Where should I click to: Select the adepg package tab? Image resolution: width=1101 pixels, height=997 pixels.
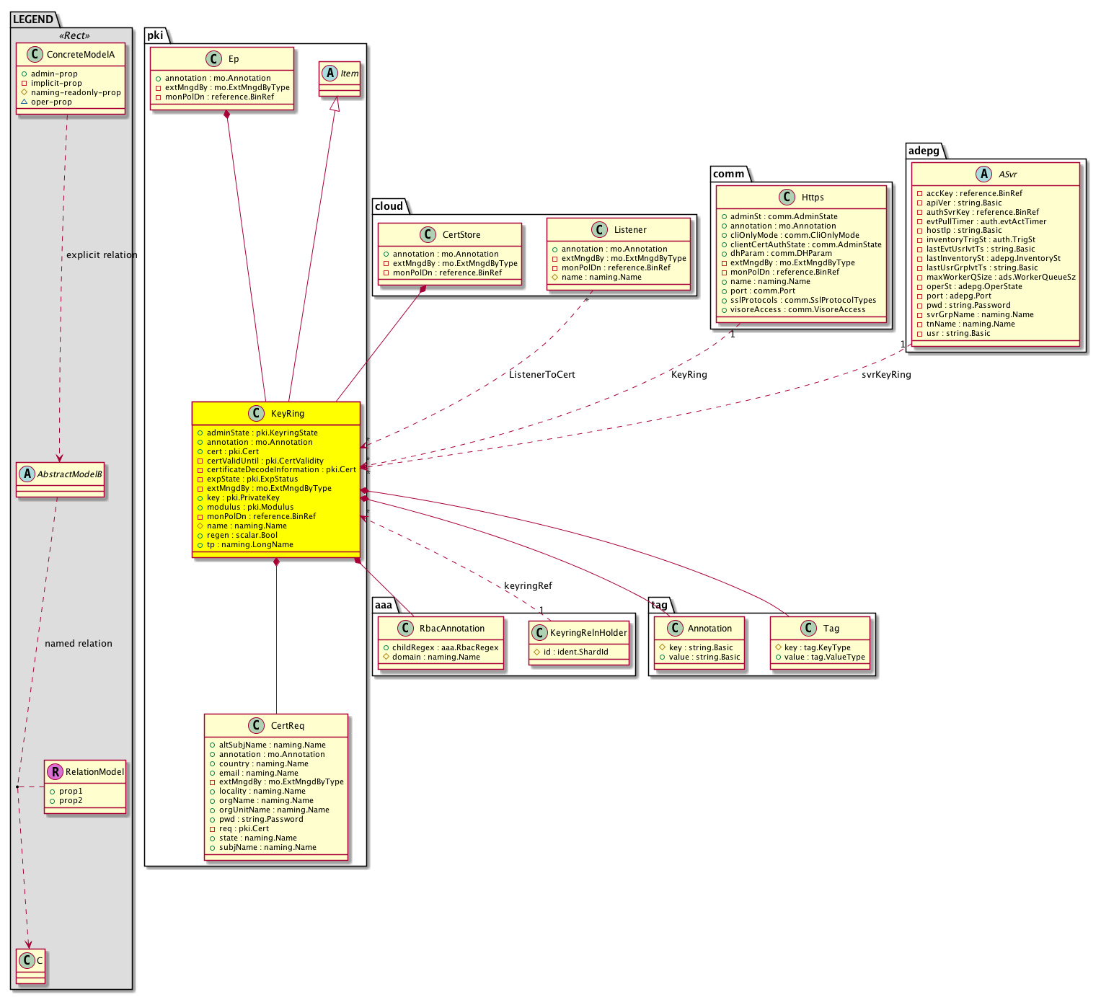924,151
